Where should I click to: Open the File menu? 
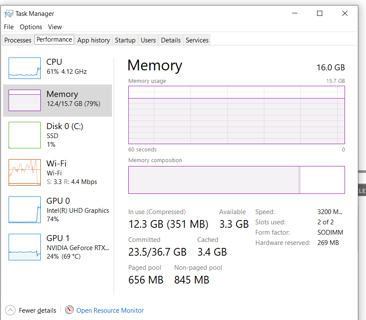[9, 27]
